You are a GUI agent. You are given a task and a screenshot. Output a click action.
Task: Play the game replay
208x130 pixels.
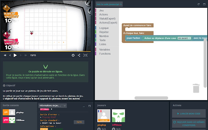pyautogui.click(x=15, y=55)
